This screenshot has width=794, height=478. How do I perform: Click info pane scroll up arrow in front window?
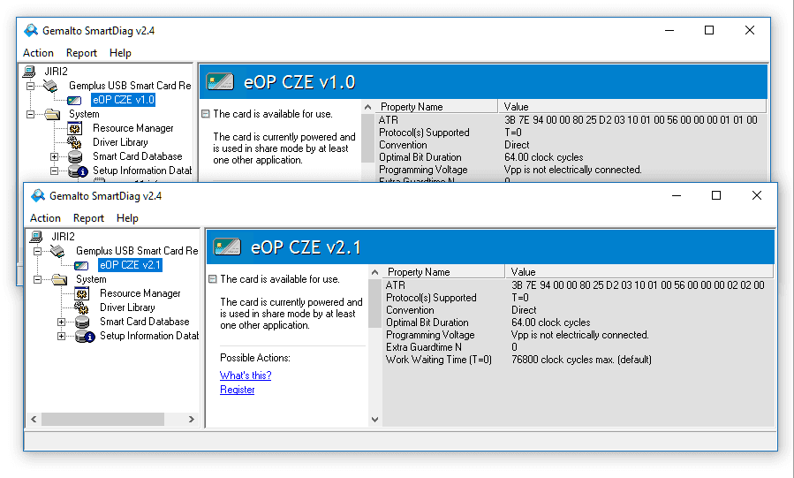tap(374, 272)
